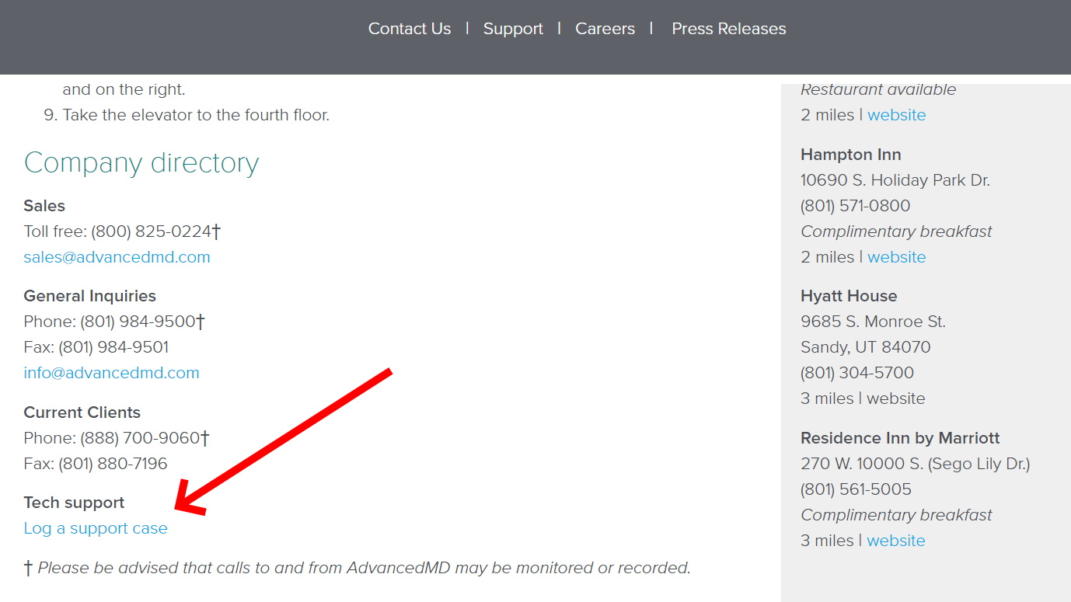Click the Tech support label
Viewport: 1071px width, 602px height.
[75, 503]
